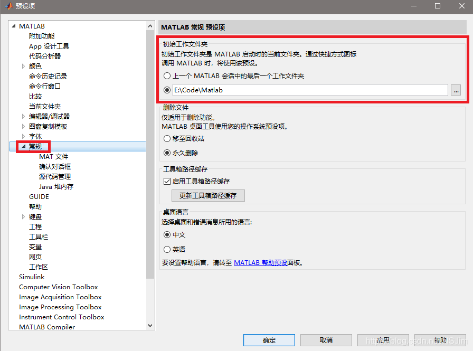Select 比较 tree item
Viewport: 473px width, 351px height.
pos(35,97)
